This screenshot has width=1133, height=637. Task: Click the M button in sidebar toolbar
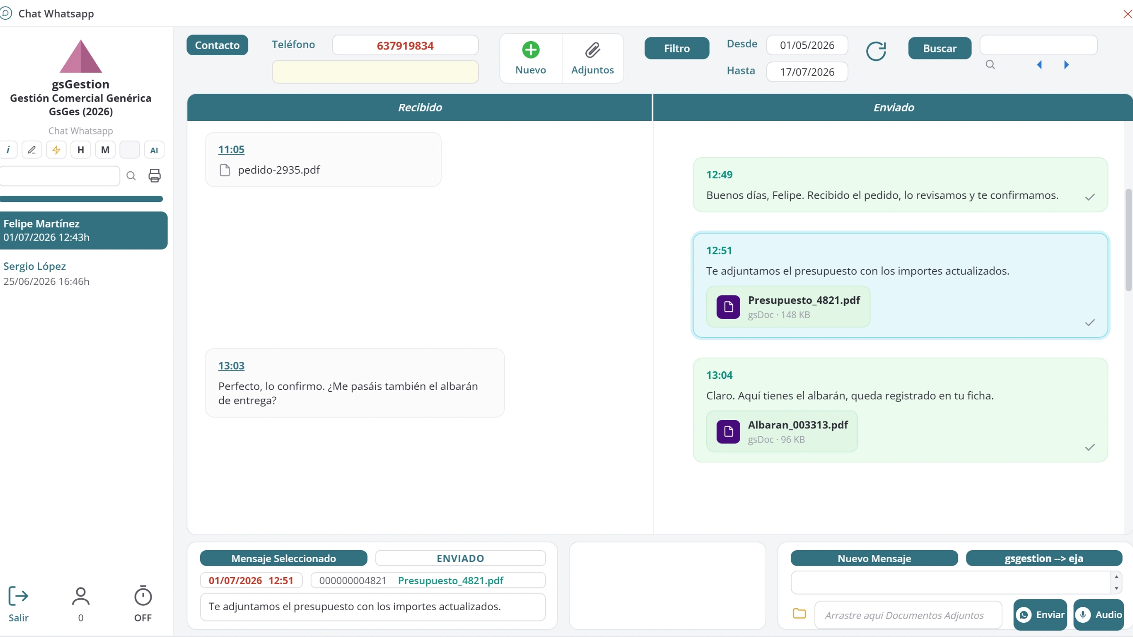105,150
